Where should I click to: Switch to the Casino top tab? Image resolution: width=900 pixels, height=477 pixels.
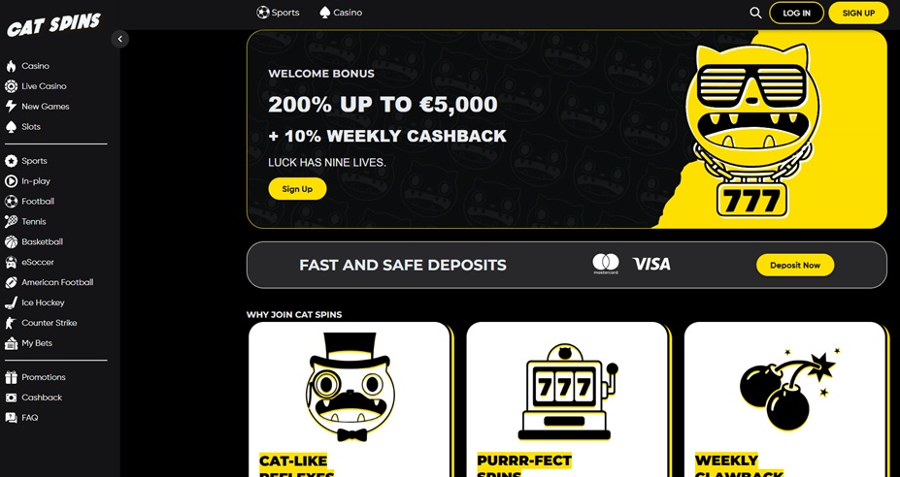click(341, 12)
